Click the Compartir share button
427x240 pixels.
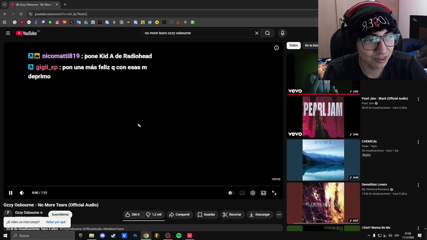179,214
